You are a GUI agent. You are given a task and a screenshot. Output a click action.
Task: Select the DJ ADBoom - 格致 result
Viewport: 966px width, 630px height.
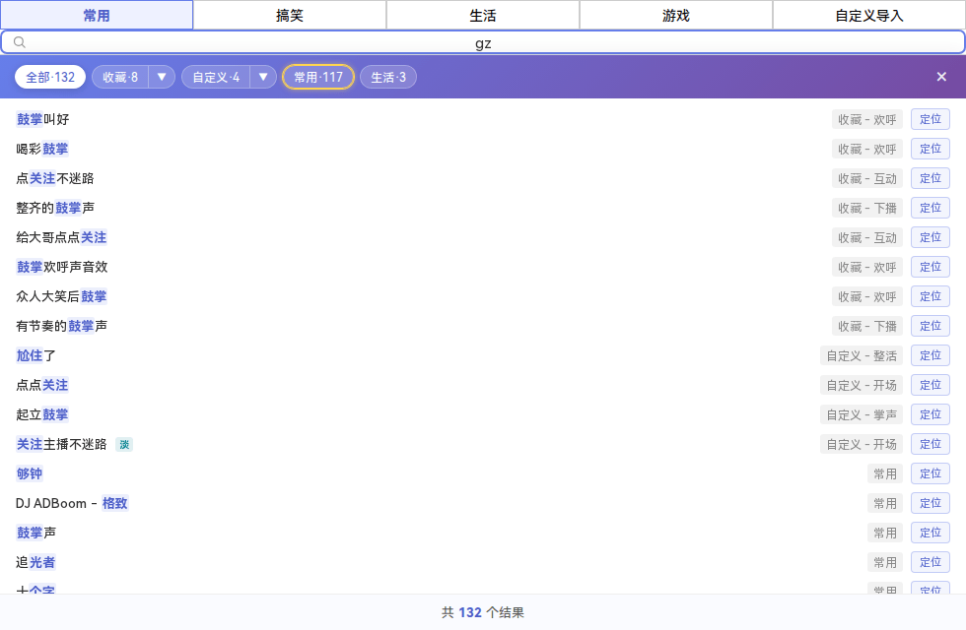[72, 503]
